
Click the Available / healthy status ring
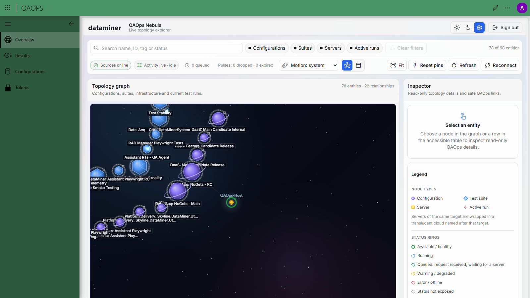(x=413, y=247)
